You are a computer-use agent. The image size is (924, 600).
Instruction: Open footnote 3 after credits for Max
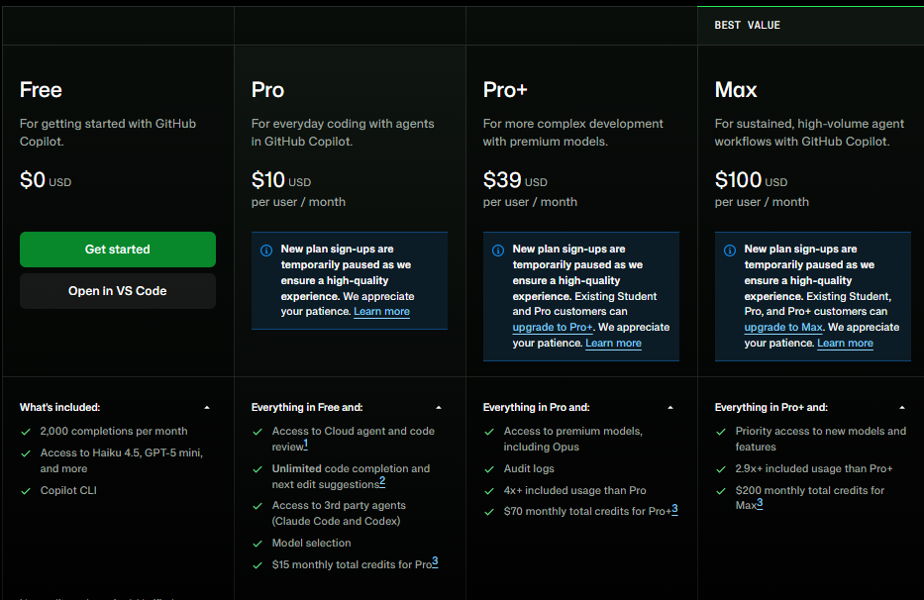click(760, 503)
